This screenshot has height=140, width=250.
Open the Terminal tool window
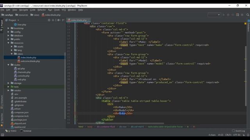coord(26,131)
